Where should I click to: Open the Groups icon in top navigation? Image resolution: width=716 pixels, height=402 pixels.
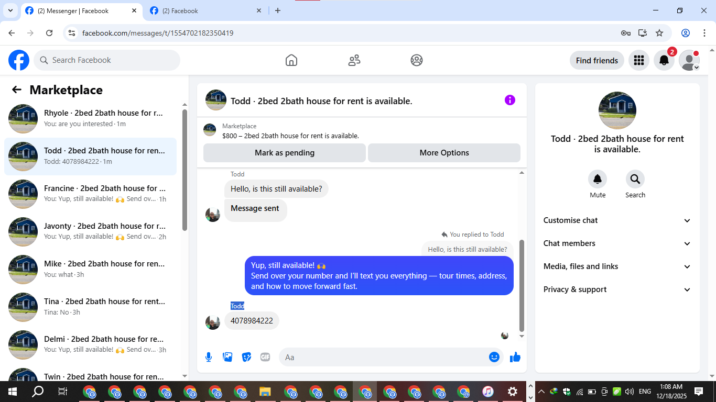(x=417, y=60)
